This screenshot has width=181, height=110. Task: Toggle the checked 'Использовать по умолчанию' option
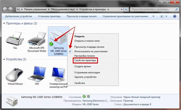pos(91,51)
